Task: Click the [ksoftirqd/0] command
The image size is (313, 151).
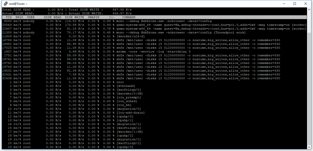Action: 129,90
